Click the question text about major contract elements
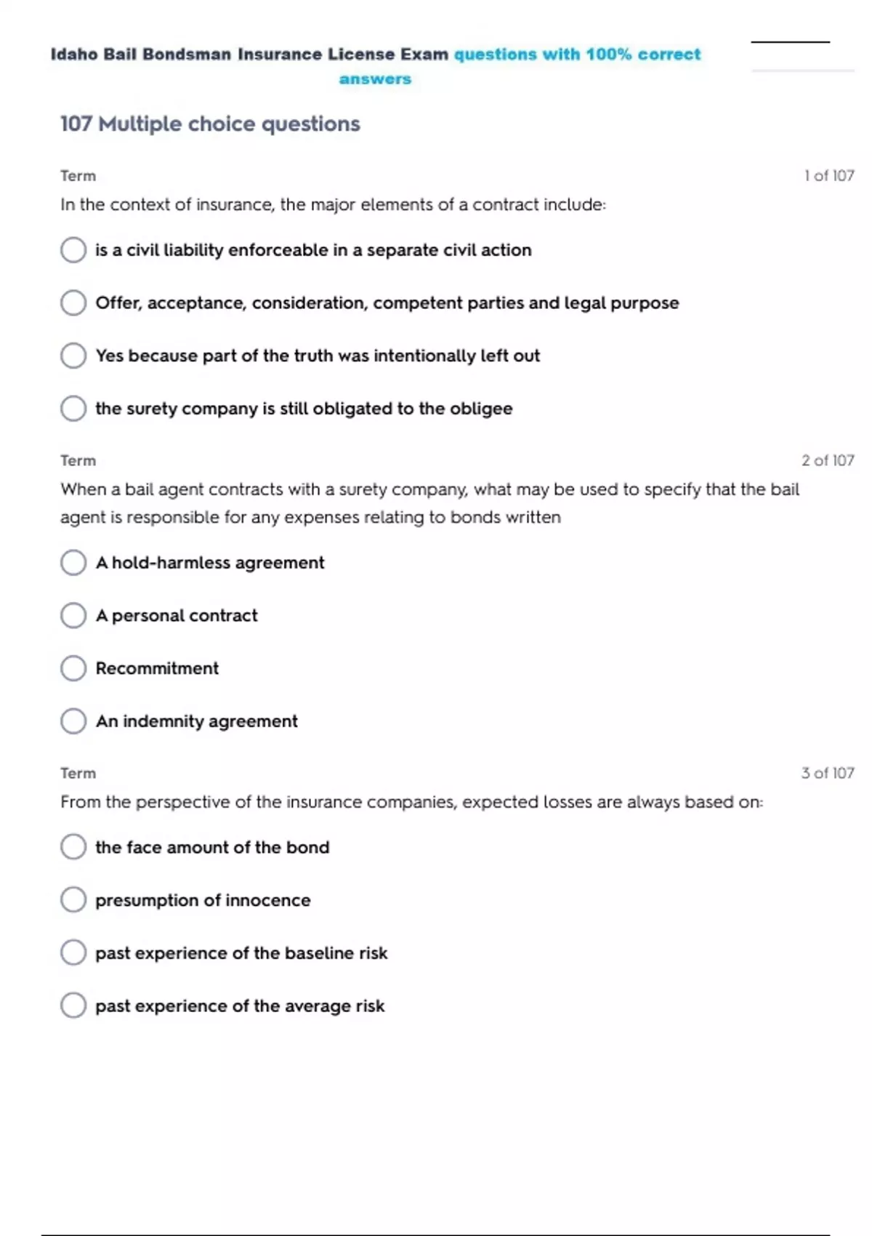 tap(333, 205)
